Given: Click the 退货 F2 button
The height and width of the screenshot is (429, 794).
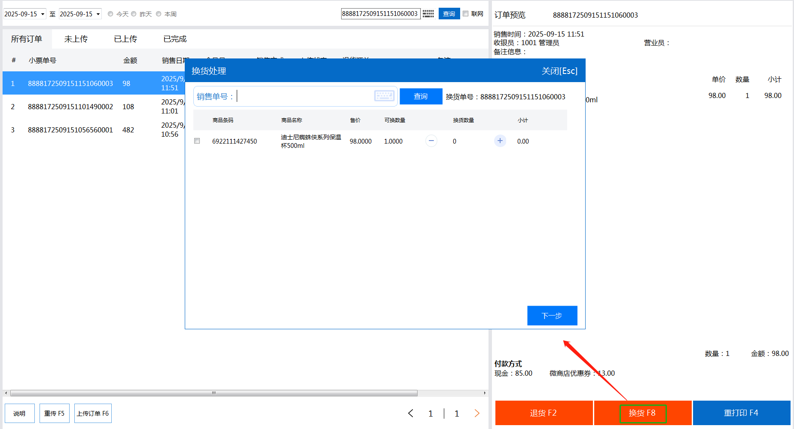Looking at the screenshot, I should coord(544,413).
